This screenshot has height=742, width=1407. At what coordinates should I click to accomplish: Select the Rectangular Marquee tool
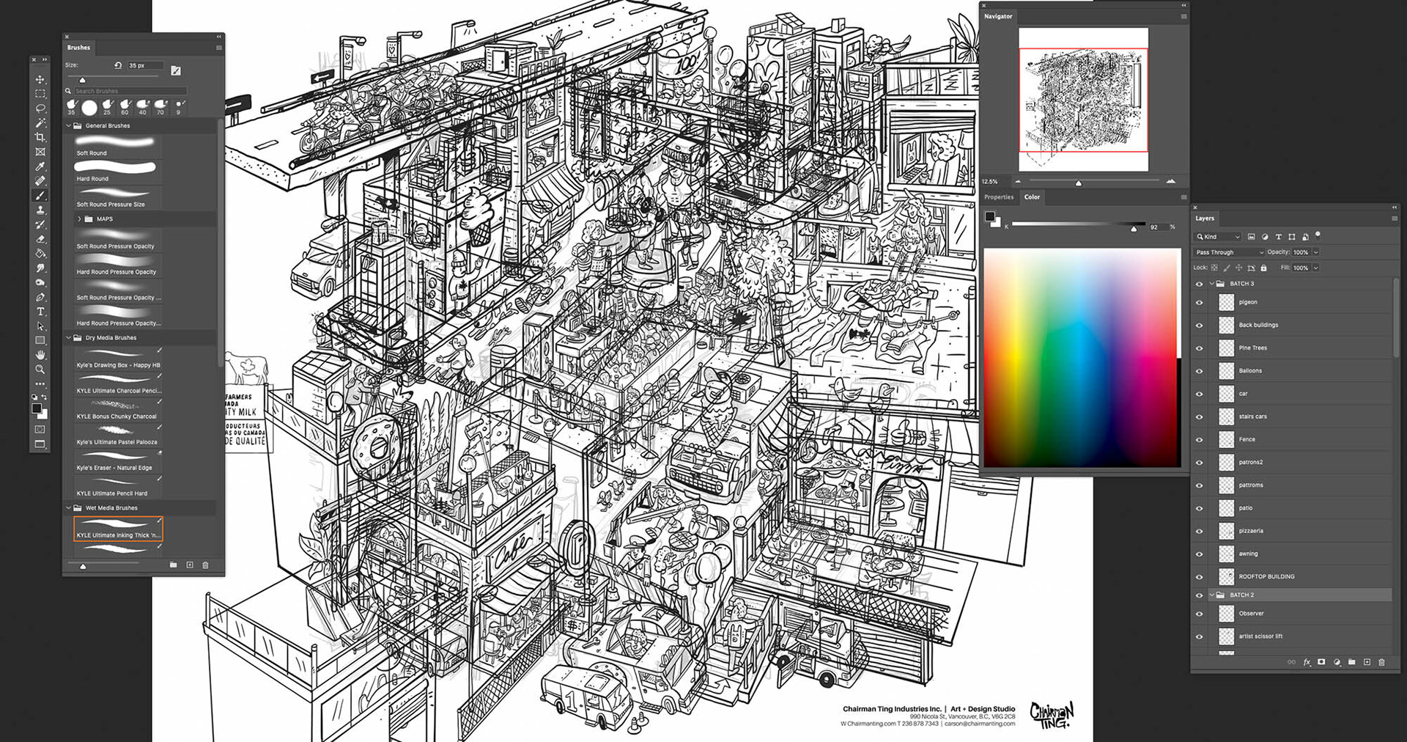[x=40, y=94]
